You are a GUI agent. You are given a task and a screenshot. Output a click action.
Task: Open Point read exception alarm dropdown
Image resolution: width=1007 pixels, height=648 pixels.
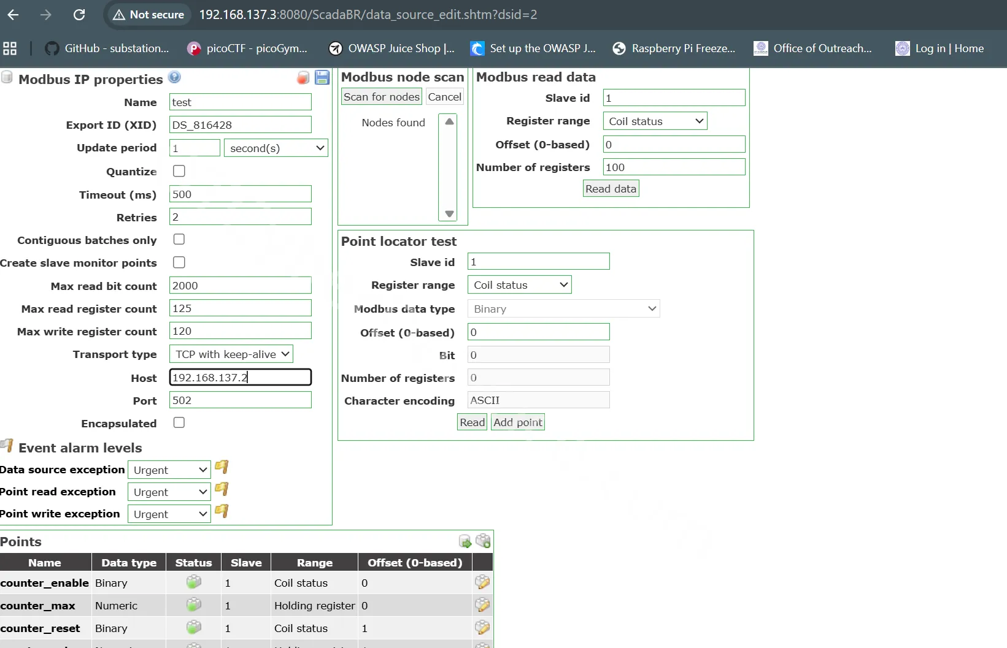coord(169,492)
